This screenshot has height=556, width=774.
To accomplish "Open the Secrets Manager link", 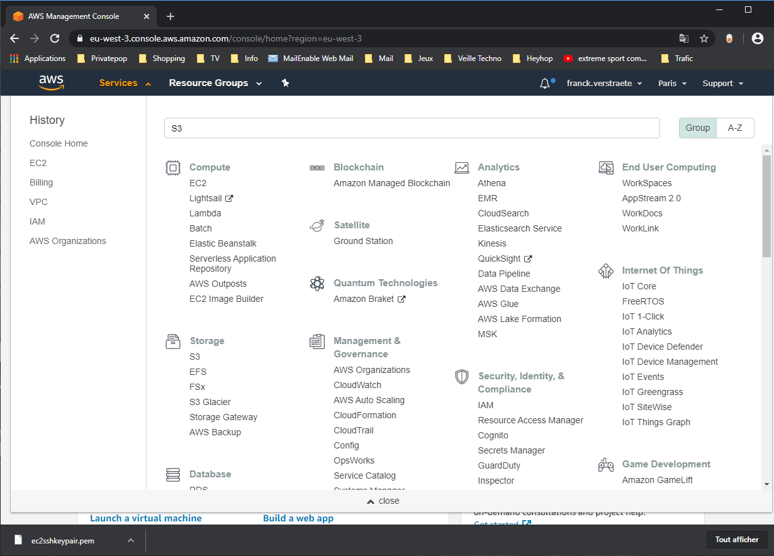I will click(512, 450).
